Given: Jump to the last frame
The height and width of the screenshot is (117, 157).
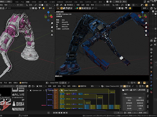Looking at the screenshot, I should coord(67,113).
